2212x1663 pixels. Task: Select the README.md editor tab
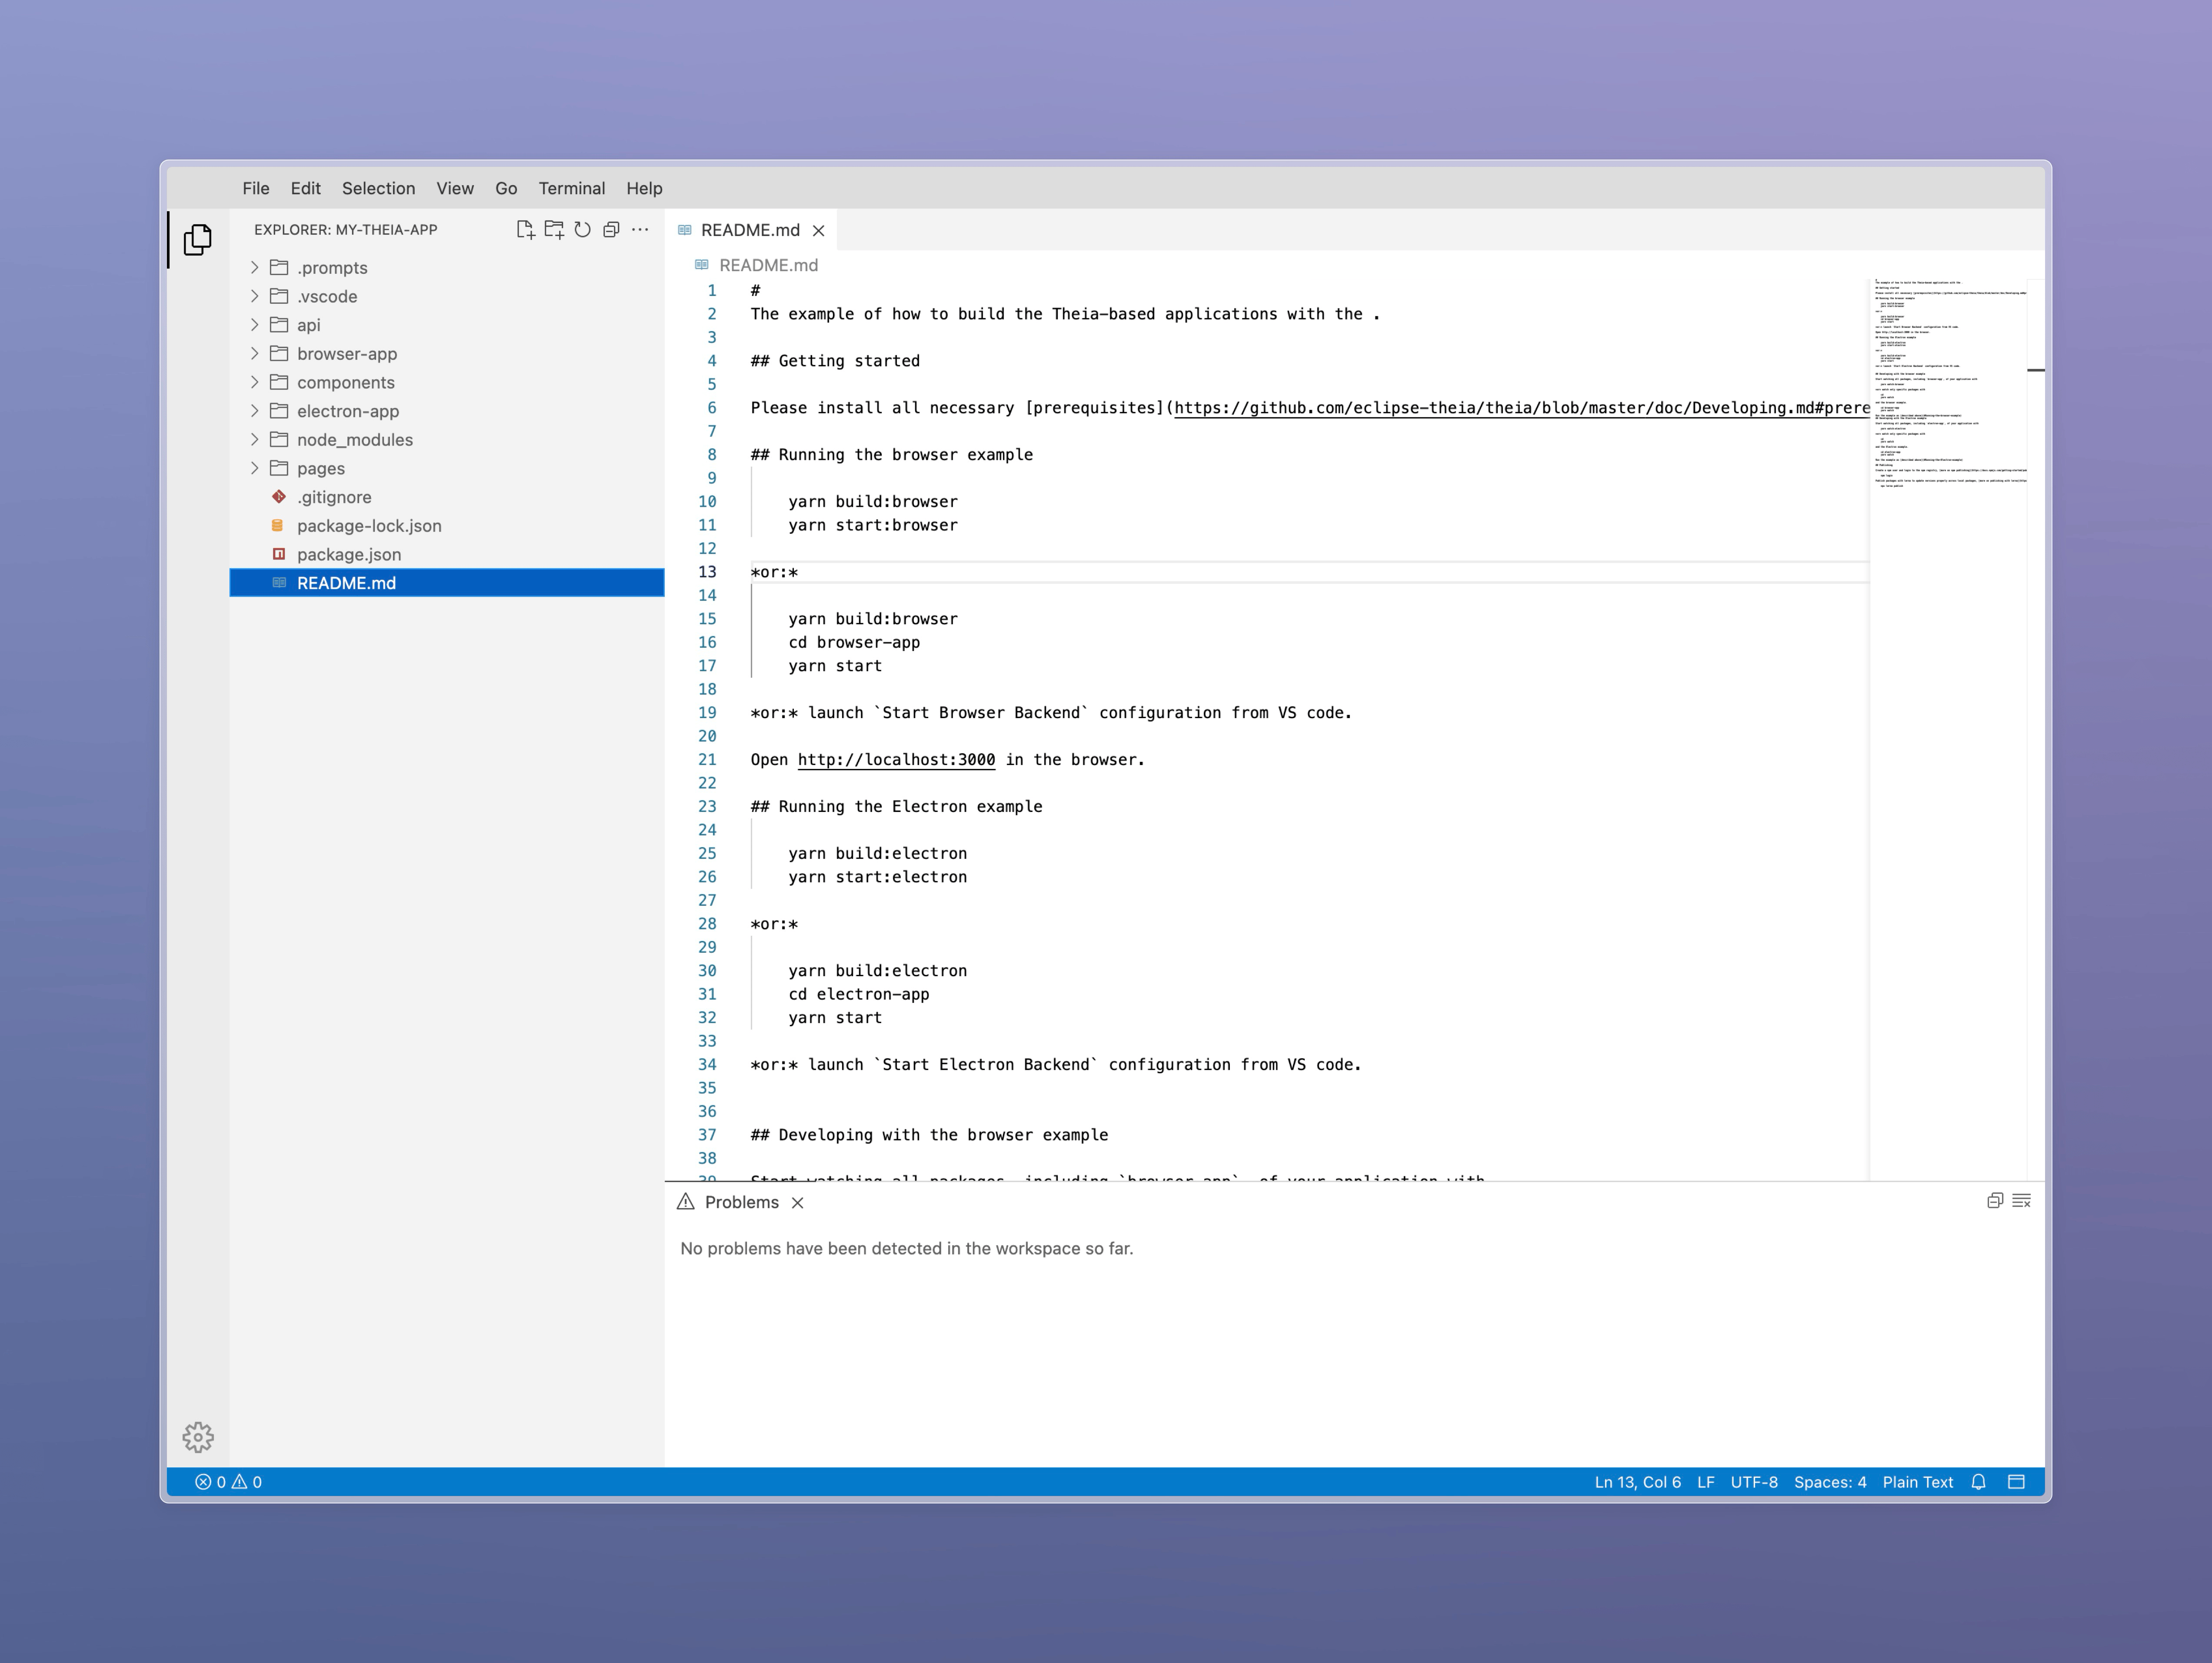tap(751, 230)
